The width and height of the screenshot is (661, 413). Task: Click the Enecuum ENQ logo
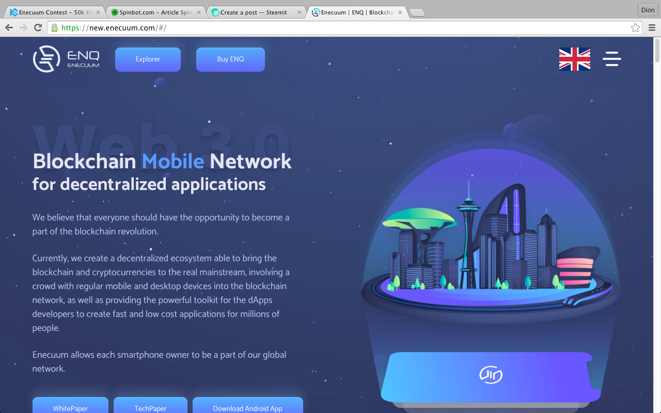click(66, 59)
